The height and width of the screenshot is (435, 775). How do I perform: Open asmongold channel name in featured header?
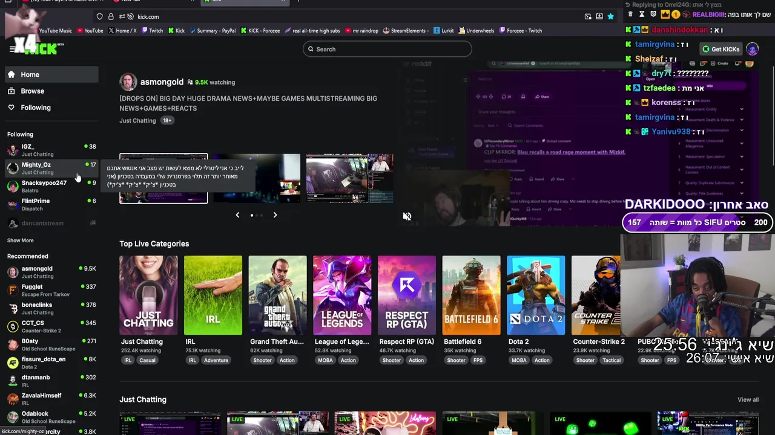[x=162, y=82]
